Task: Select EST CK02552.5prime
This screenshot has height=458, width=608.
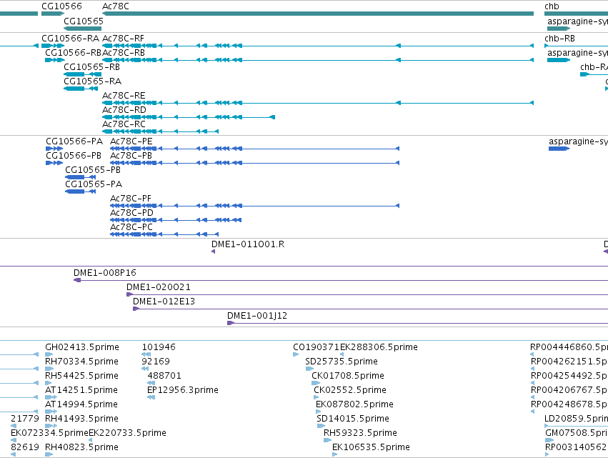Action: pyautogui.click(x=316, y=397)
